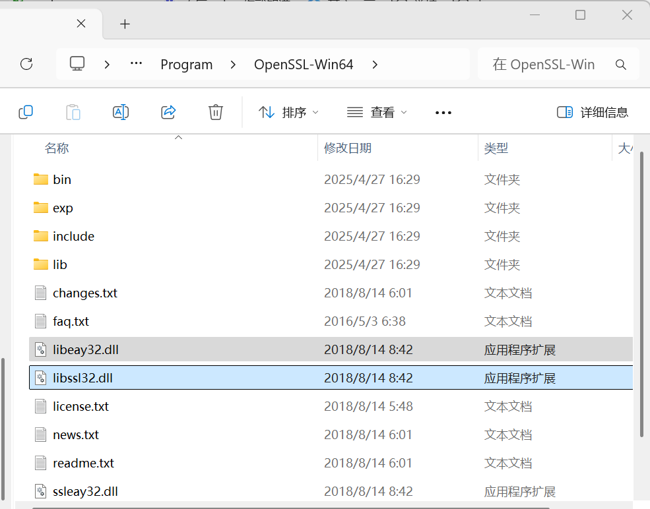Sort by the 修改日期 column header
The height and width of the screenshot is (509, 650).
(x=347, y=148)
